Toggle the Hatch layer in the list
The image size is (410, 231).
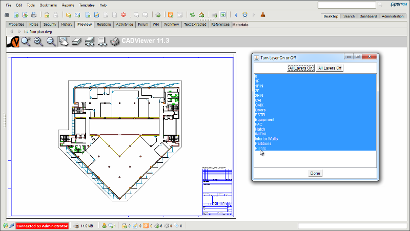coord(315,130)
